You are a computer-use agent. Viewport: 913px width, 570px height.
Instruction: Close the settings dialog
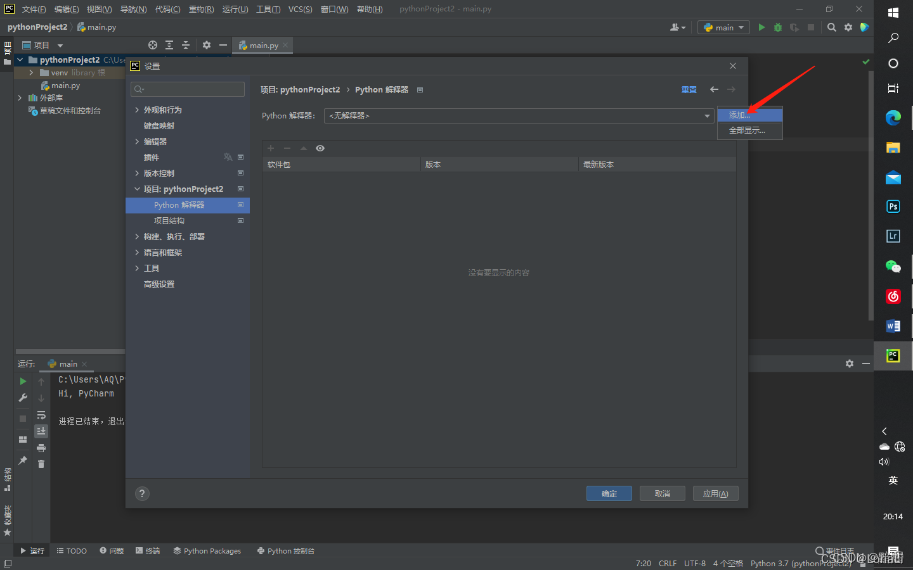(733, 66)
